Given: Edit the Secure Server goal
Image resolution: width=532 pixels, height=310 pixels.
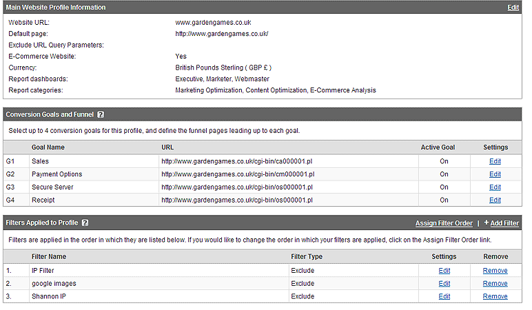Looking at the screenshot, I should click(x=495, y=187).
